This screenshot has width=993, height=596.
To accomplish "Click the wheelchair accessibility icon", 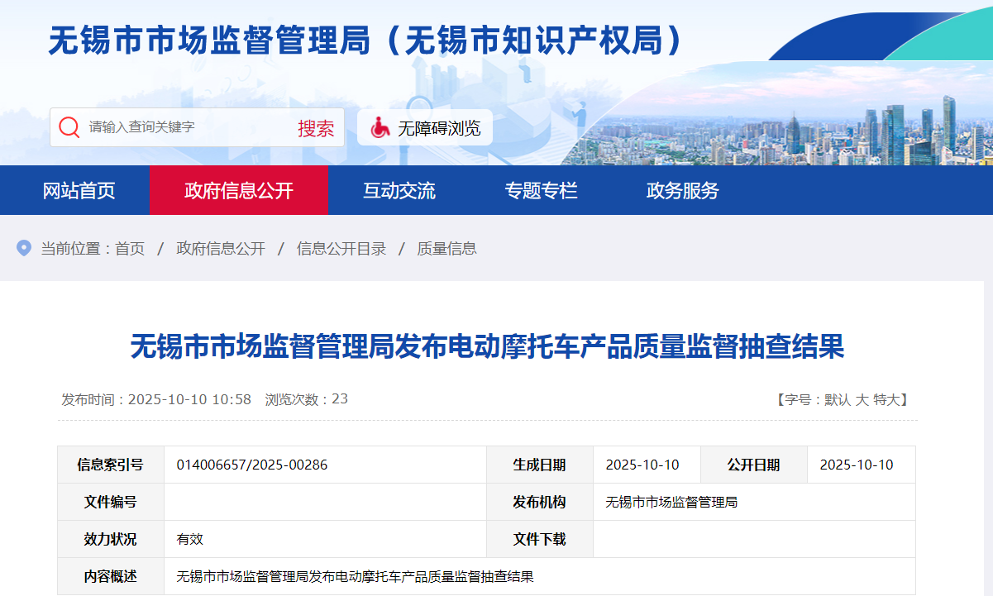I will (380, 127).
